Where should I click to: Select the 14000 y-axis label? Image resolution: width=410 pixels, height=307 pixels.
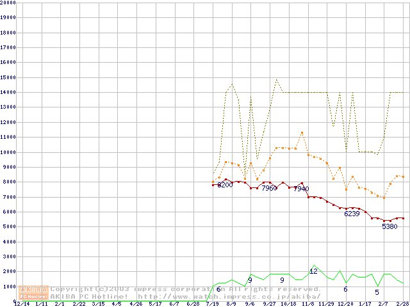tap(8, 92)
